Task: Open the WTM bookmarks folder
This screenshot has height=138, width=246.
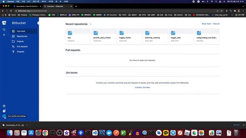Action: (x=142, y=15)
